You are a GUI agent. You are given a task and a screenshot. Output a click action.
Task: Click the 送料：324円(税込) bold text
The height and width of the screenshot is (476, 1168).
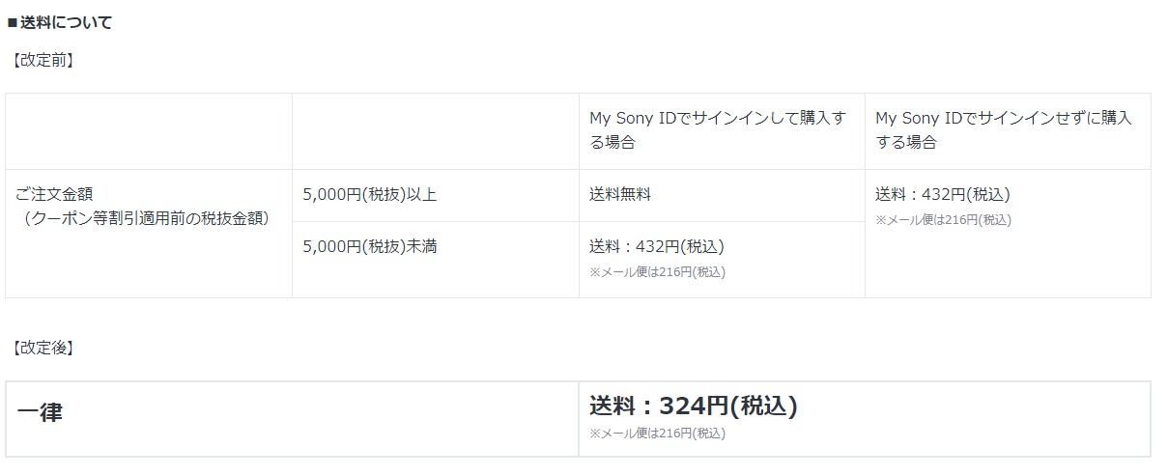tap(694, 406)
